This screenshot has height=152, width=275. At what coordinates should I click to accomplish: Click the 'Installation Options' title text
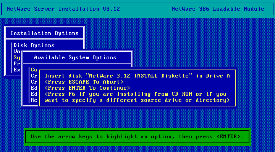coord(45,33)
